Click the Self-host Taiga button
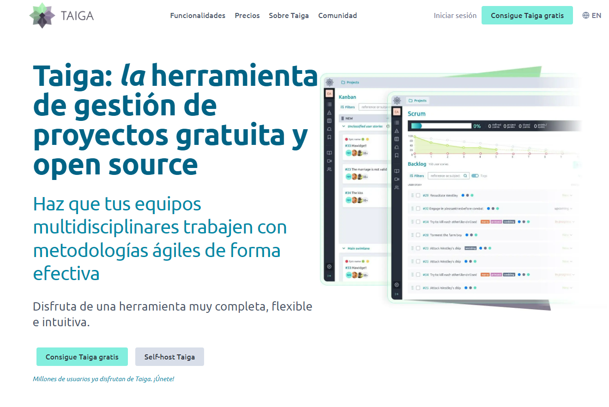 coord(169,357)
